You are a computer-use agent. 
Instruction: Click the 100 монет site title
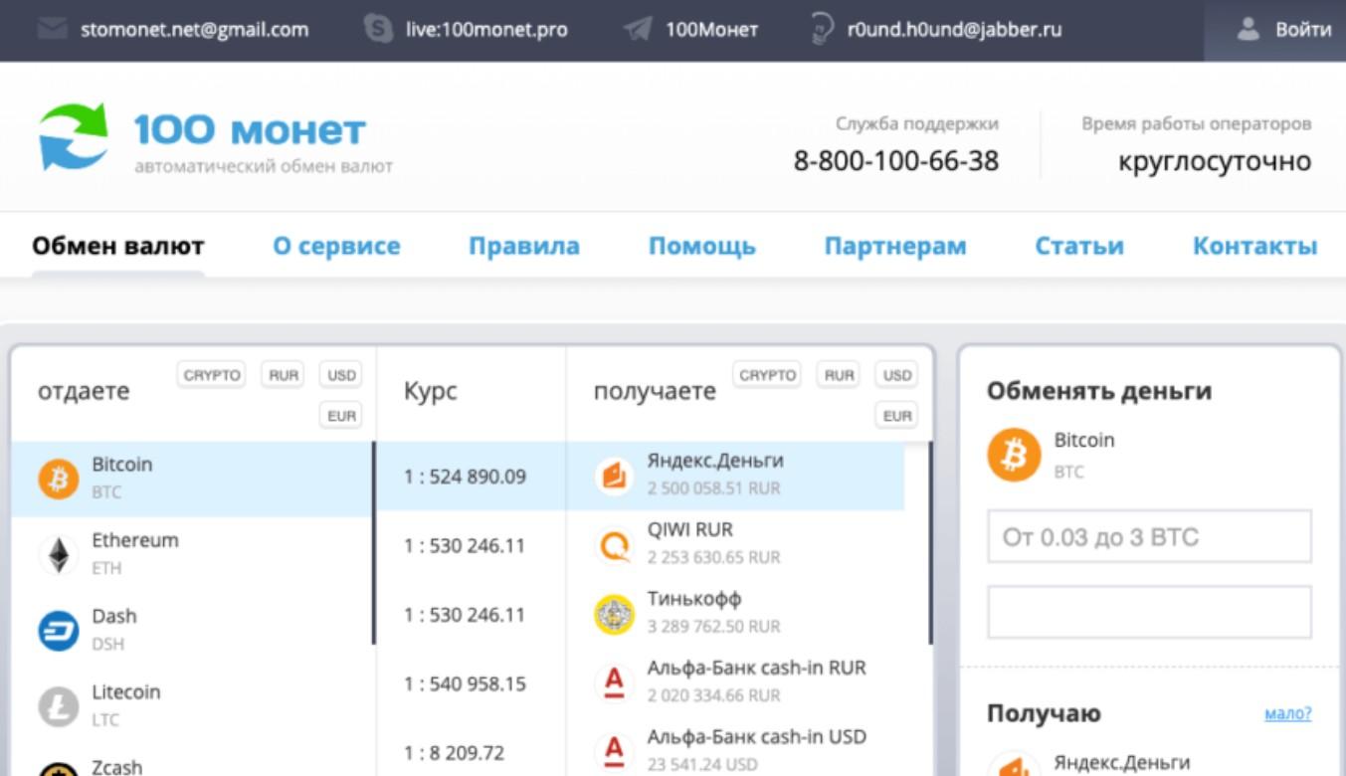coord(250,129)
